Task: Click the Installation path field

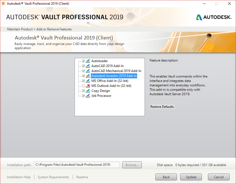Action: (x=77, y=165)
